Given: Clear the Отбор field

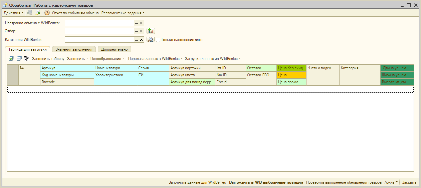Looking at the screenshot, I should click(x=142, y=31).
